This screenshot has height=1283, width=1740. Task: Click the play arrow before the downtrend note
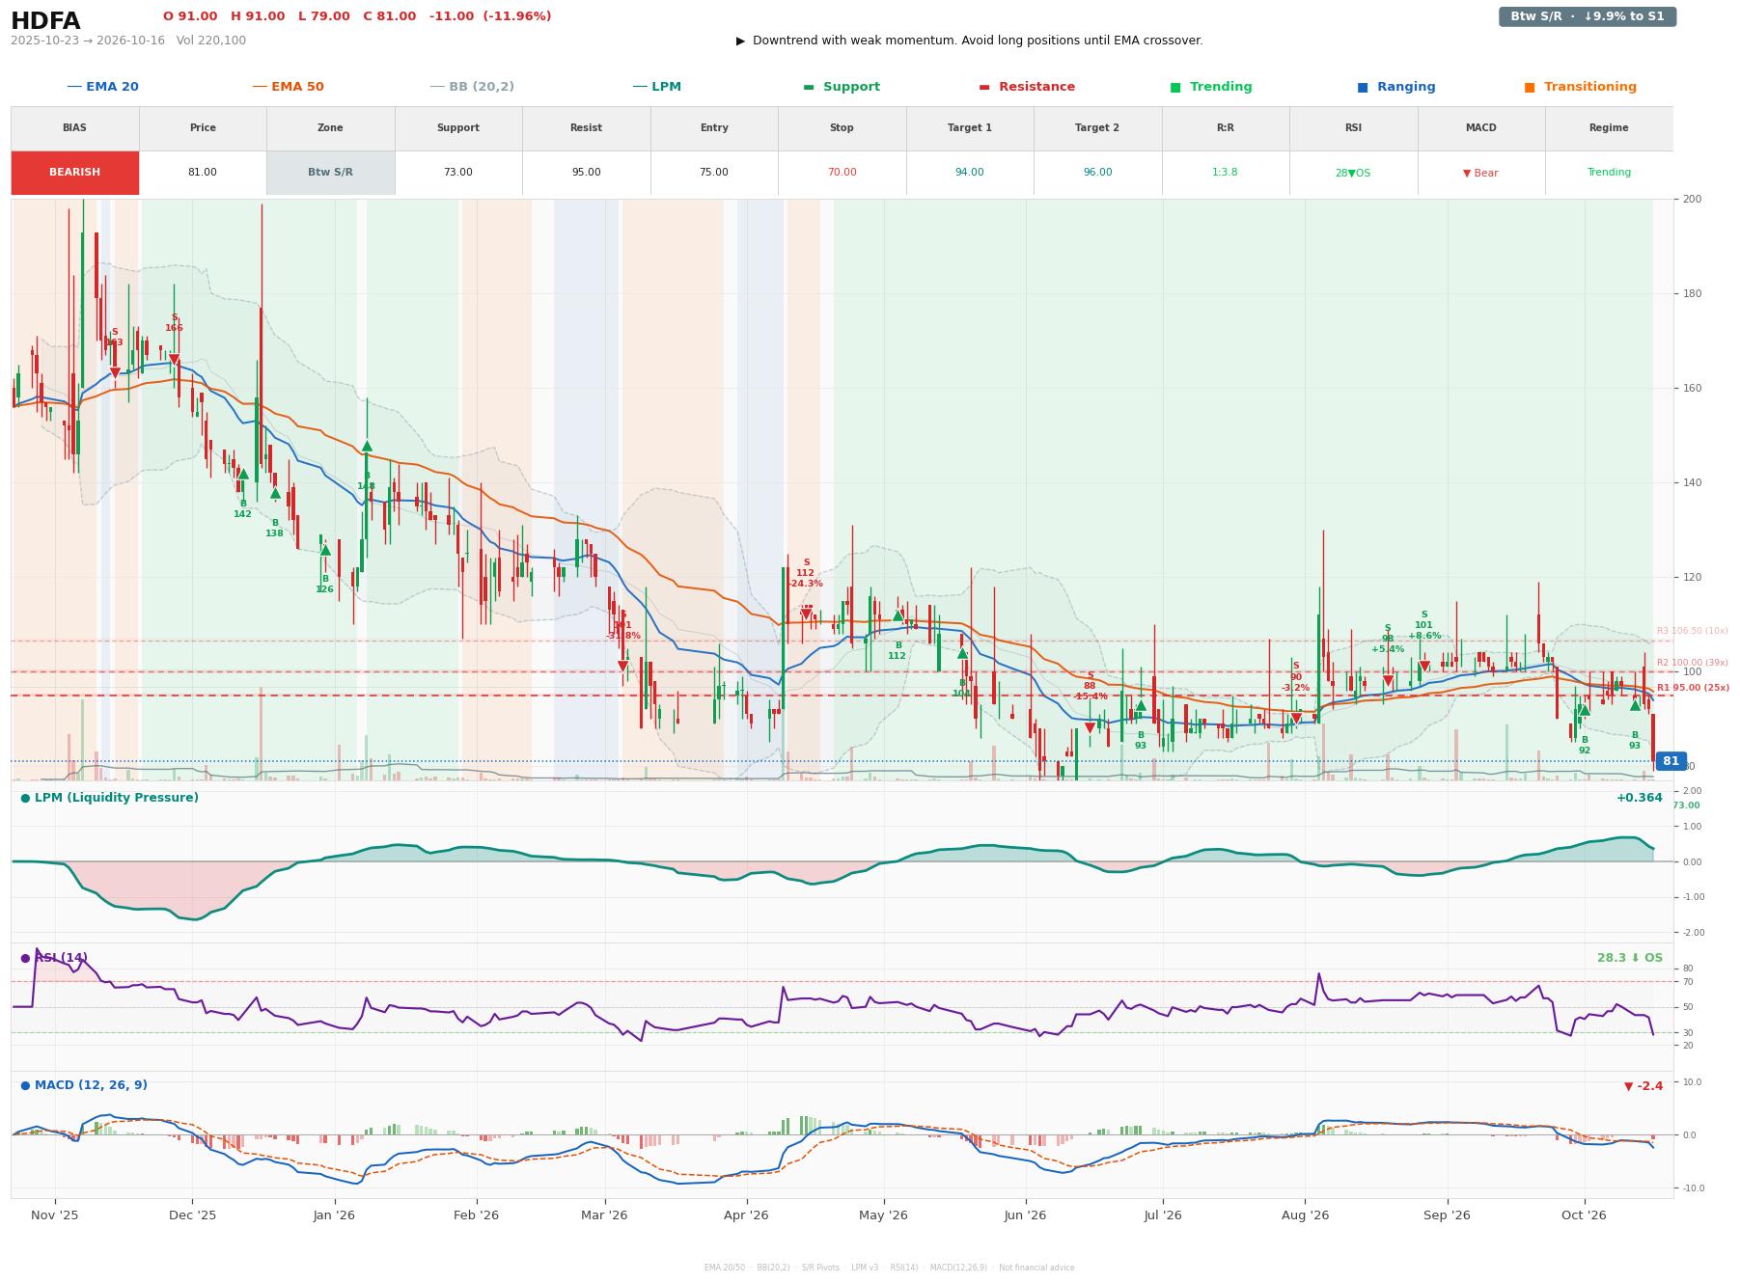[x=740, y=41]
